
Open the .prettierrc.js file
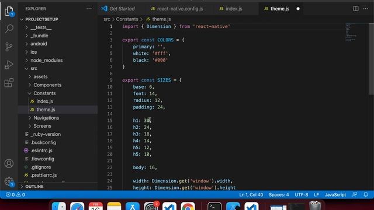point(44,175)
